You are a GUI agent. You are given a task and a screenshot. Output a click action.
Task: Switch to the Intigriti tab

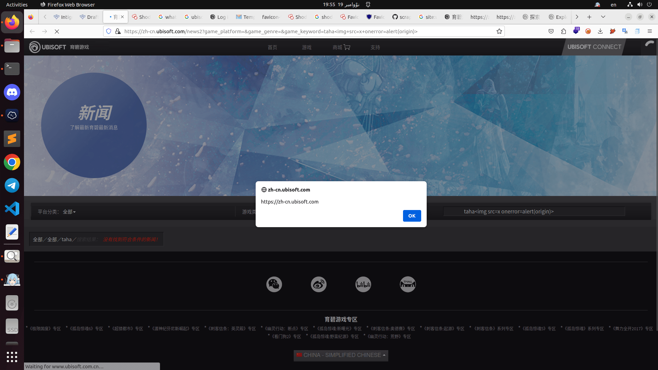tap(63, 17)
